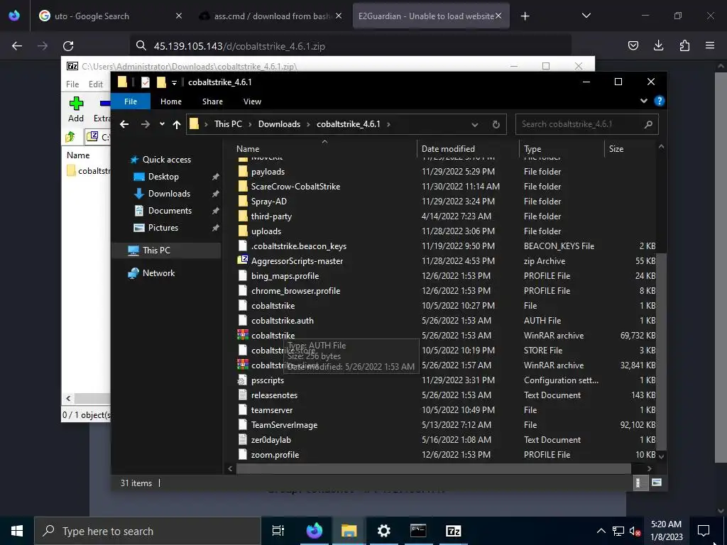Expand the Explorer ribbon chevron

643,101
